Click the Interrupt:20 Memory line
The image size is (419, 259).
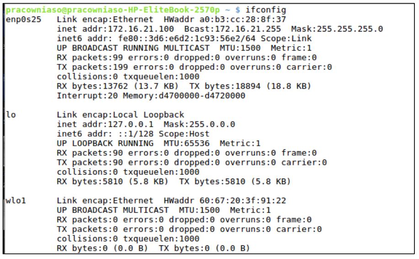pos(151,96)
